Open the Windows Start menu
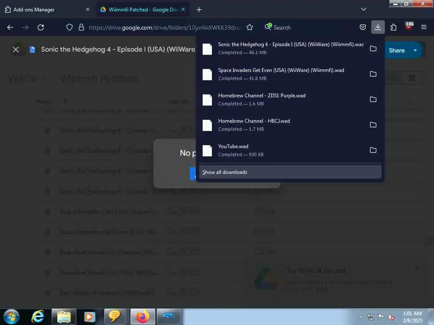Screen dimensions: 434x325 [x=11, y=317]
